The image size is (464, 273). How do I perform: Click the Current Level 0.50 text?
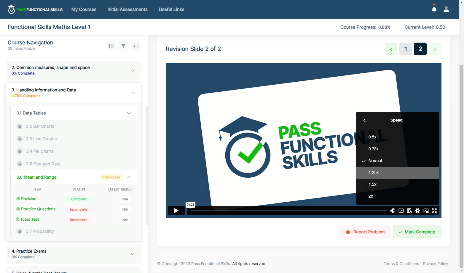tap(425, 27)
